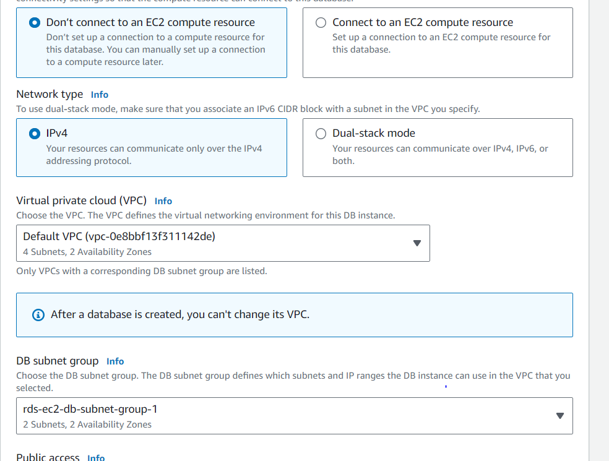Click the info icon in VPC notice
Viewport: 609px width, 461px height.
pyautogui.click(x=38, y=314)
